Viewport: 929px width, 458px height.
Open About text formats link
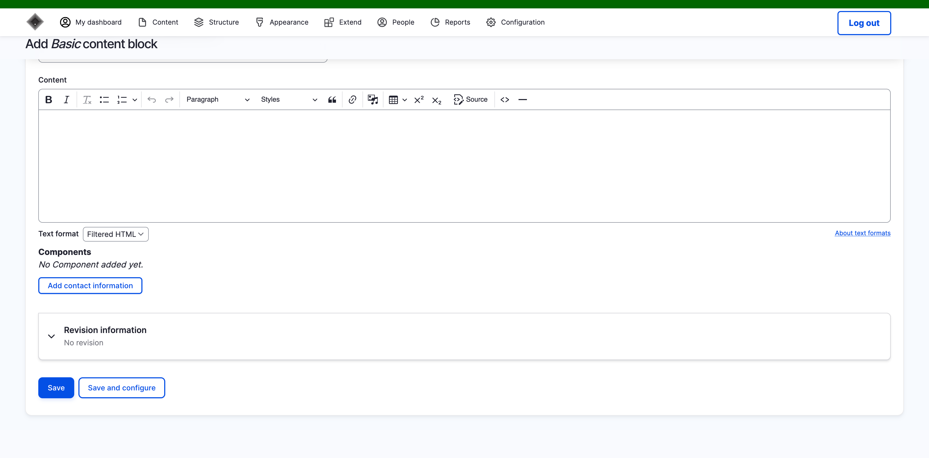[862, 233]
